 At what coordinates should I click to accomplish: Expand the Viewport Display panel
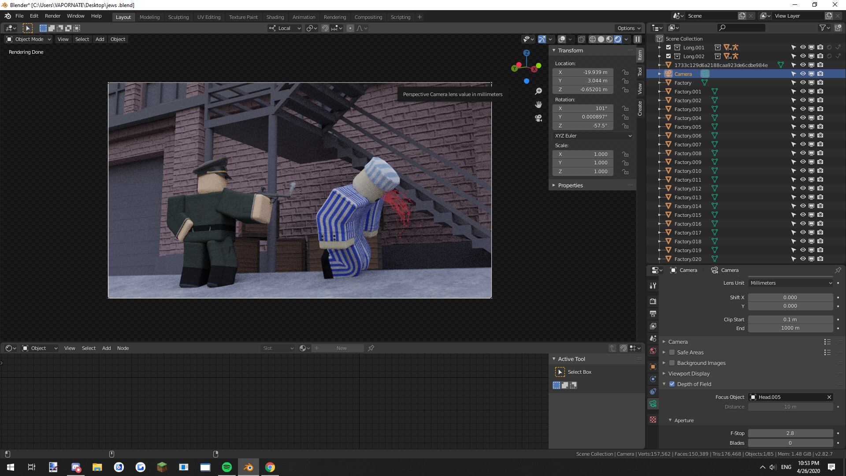[x=689, y=373]
